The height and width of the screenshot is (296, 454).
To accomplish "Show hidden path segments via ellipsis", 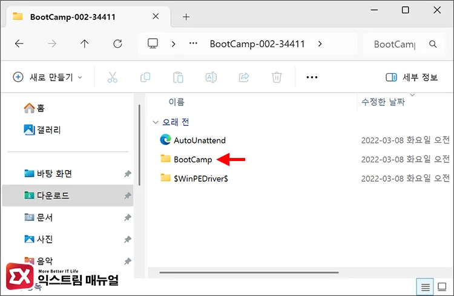I will pyautogui.click(x=193, y=44).
